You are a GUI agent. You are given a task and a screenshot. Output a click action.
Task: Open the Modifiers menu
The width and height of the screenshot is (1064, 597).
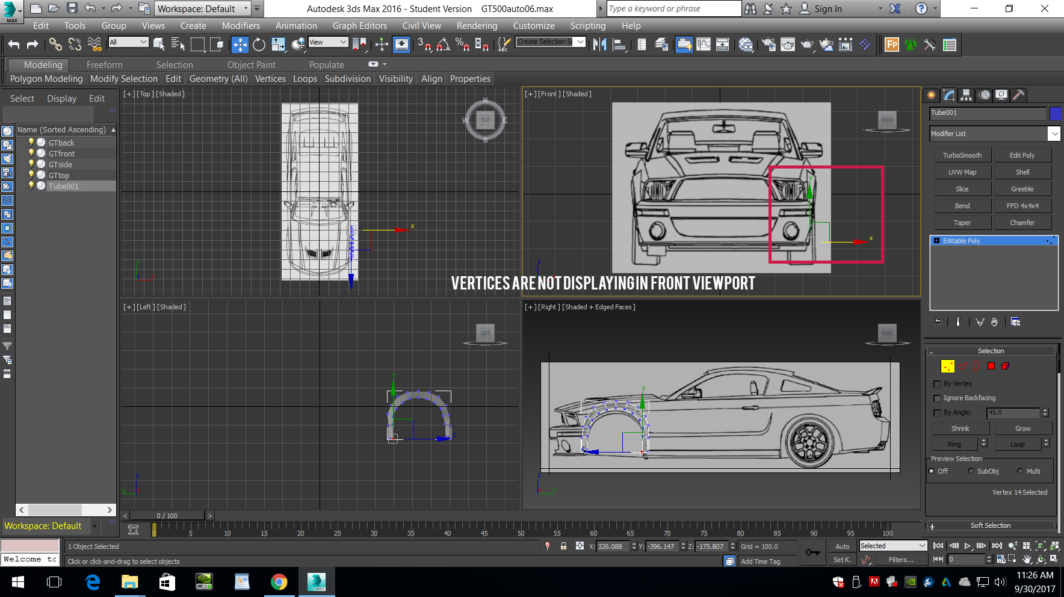[241, 26]
